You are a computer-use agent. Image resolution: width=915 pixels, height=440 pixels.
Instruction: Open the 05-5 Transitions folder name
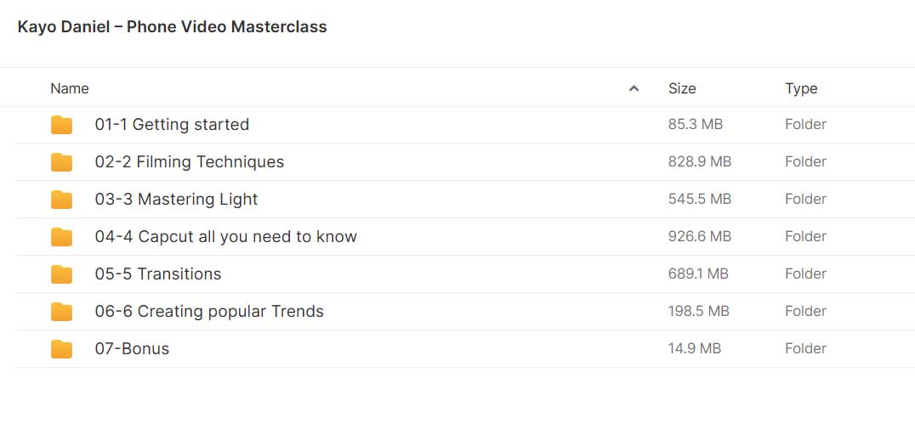[x=158, y=274]
